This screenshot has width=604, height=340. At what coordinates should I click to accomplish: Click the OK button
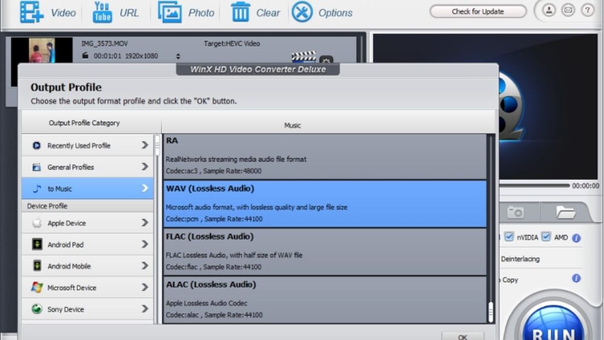click(463, 336)
